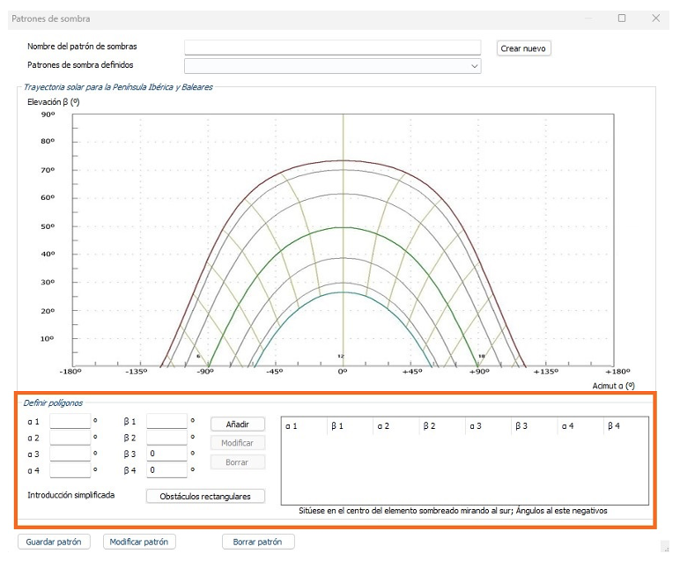Select the α 4 angle input field
Screen dimensions: 680x561
pyautogui.click(x=70, y=469)
